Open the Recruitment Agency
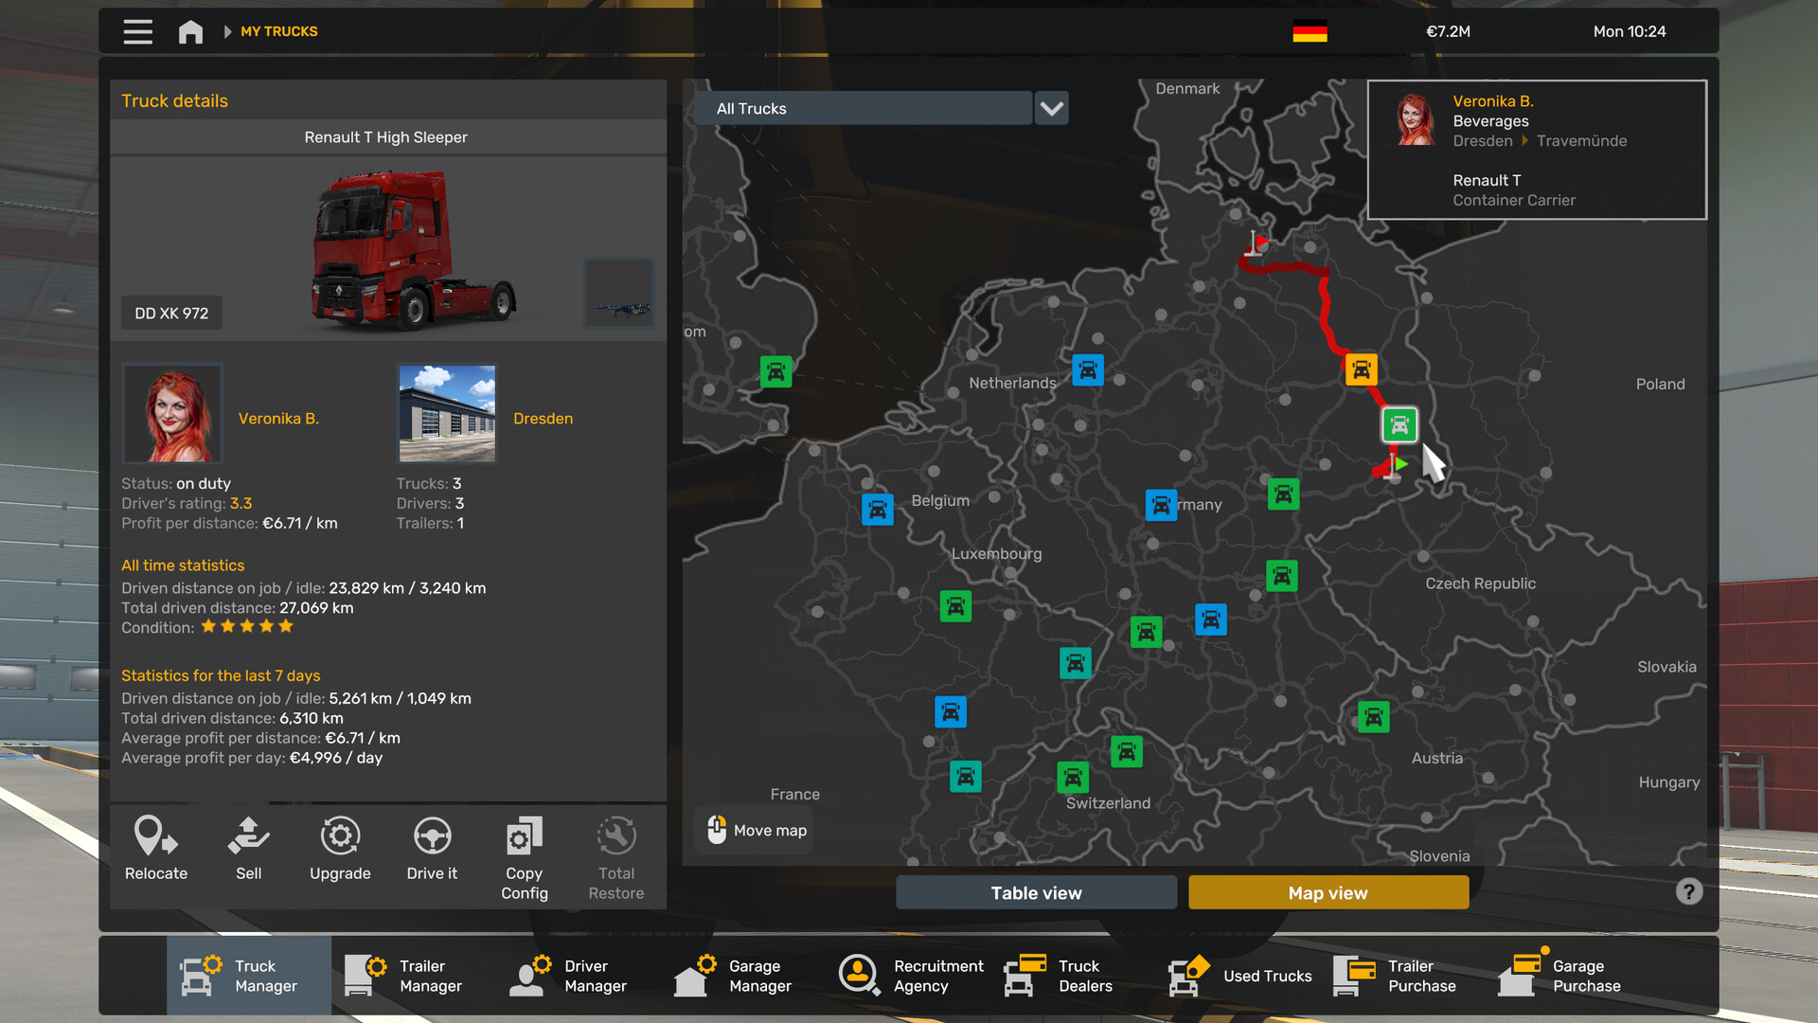The image size is (1818, 1023). 909,976
